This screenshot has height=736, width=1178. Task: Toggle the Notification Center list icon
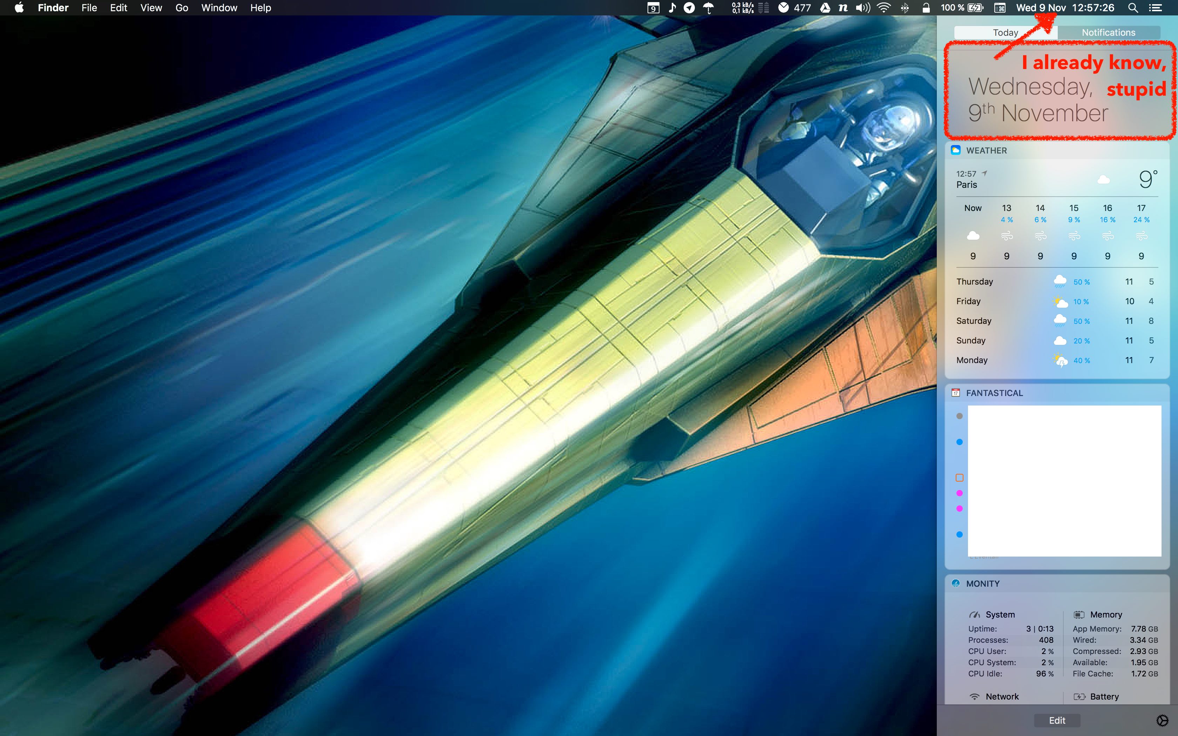click(x=1156, y=8)
